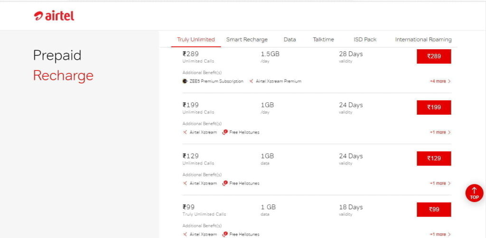486x238 pixels.
Task: Click the airtel logo
Action: point(54,16)
